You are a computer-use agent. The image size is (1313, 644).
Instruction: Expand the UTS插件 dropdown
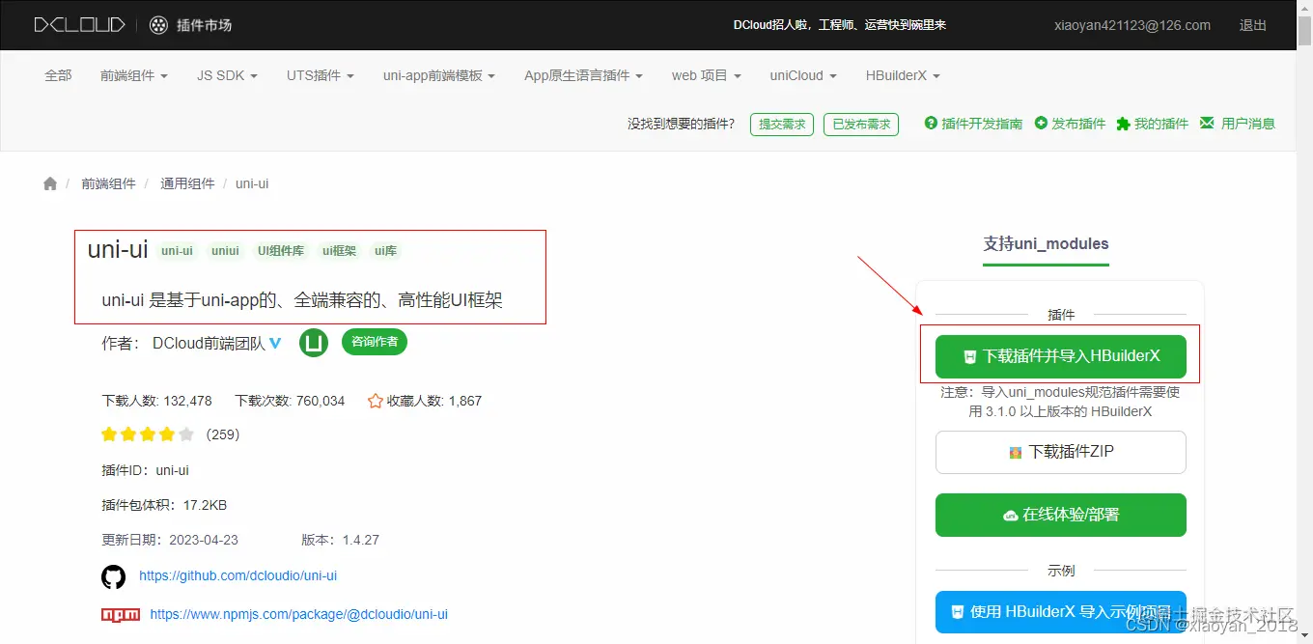[x=321, y=75]
